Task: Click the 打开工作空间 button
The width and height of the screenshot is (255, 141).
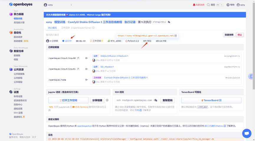Action: [68, 100]
